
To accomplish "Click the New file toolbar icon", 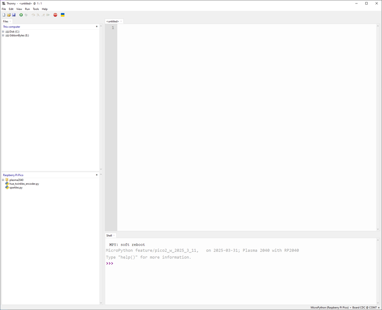I will [x=4, y=15].
